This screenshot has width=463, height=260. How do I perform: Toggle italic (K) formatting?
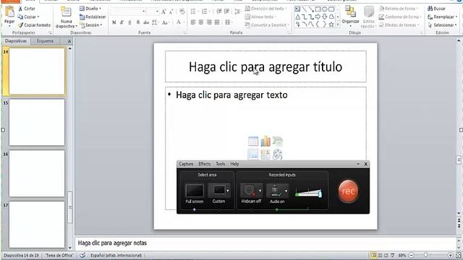(x=122, y=22)
